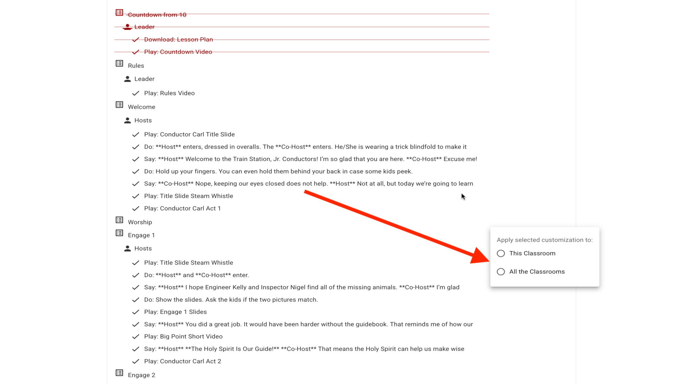The height and width of the screenshot is (384, 683).
Task: Click the crossed-out Play: Countdown Video entry
Action: [x=178, y=52]
